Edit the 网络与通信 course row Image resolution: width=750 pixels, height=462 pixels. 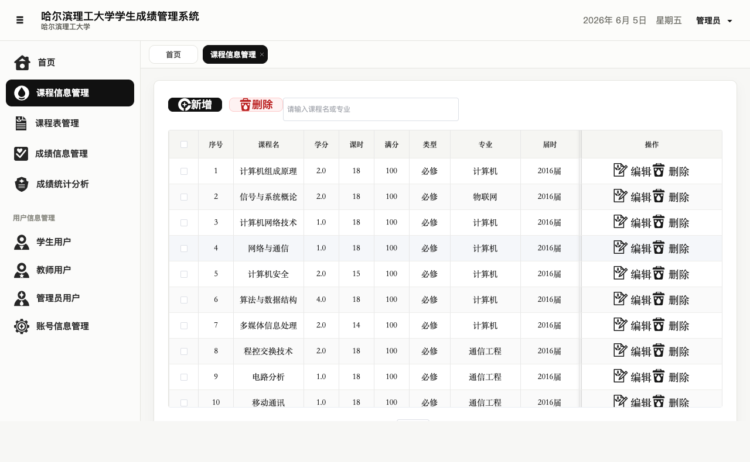pos(632,248)
